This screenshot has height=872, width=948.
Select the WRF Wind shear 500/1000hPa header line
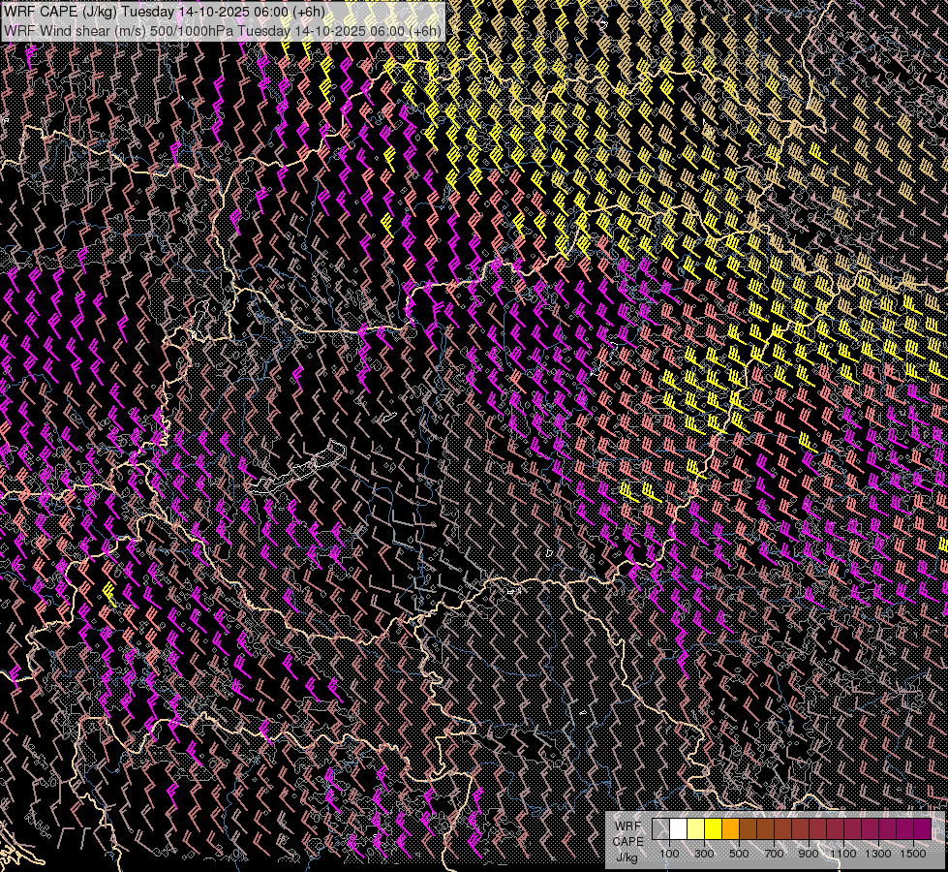tap(223, 30)
